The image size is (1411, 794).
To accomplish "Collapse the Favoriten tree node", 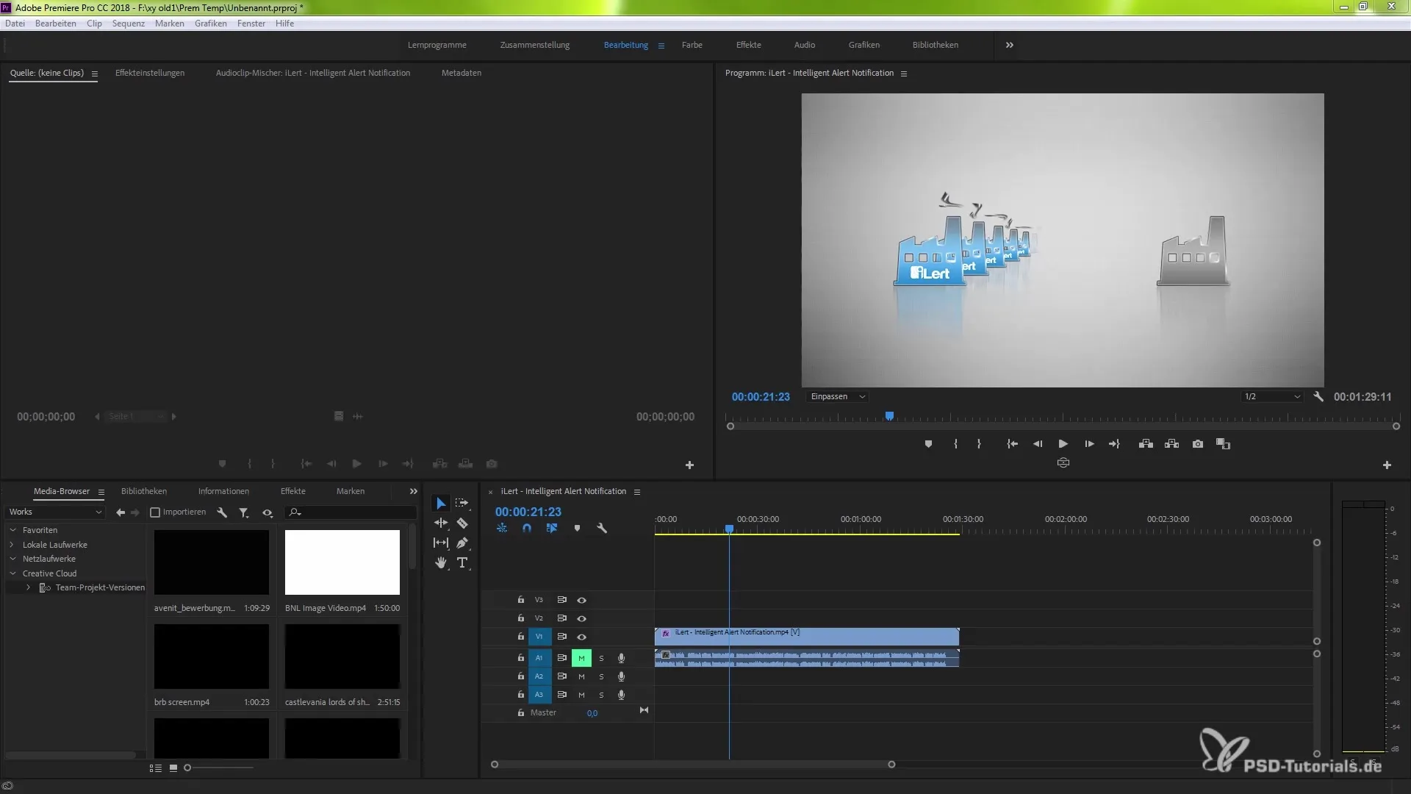I will coord(12,530).
